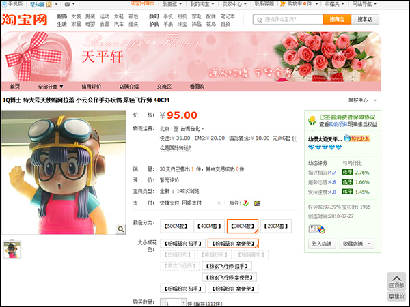This screenshot has width=410, height=307.
Task: Click the colorful service badge after 7-day icon
Action: click(257, 203)
